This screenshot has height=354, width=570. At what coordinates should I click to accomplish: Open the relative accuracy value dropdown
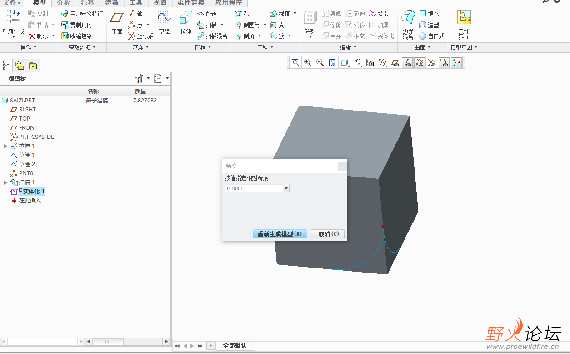tap(286, 188)
